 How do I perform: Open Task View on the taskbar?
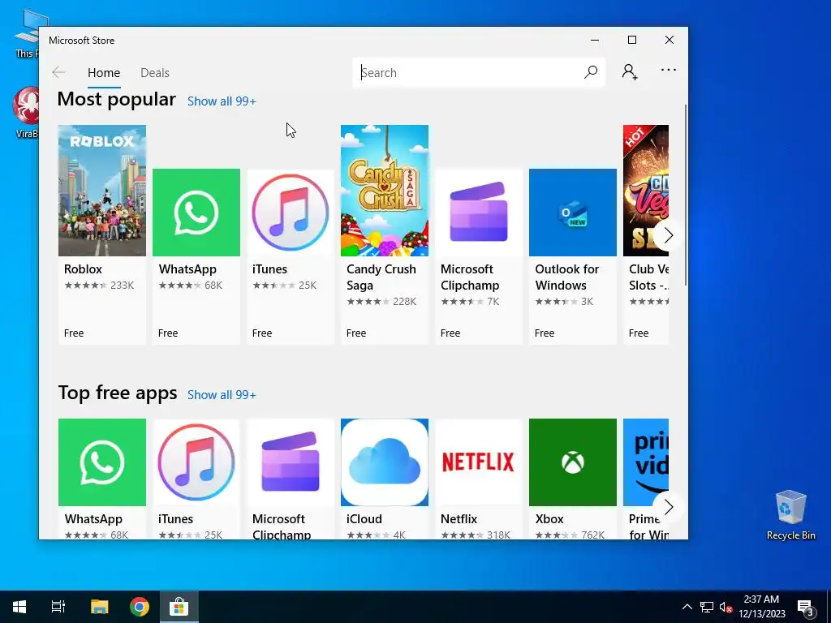pyautogui.click(x=58, y=607)
